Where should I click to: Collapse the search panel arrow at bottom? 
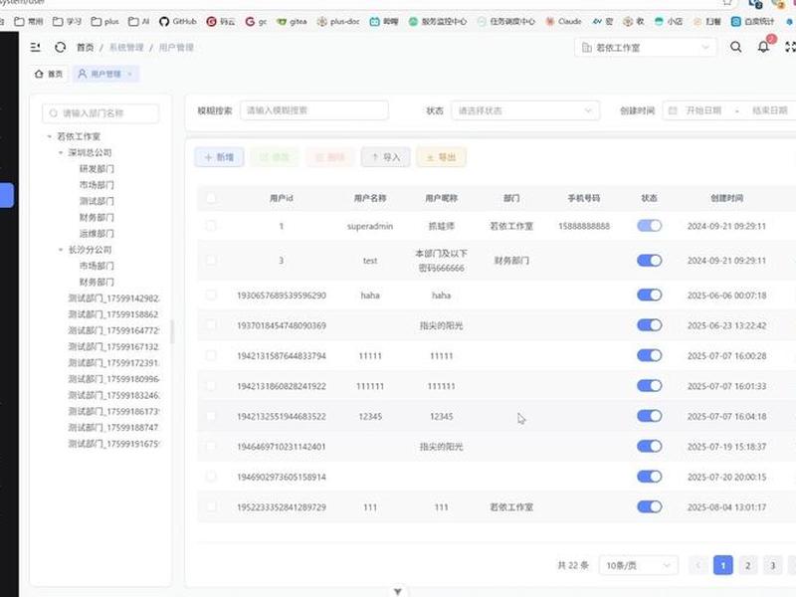click(x=398, y=591)
